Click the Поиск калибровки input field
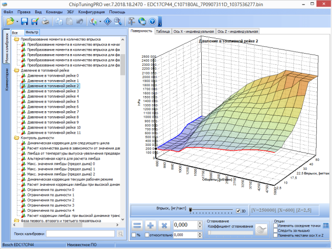332x249 pixels. click(81, 234)
